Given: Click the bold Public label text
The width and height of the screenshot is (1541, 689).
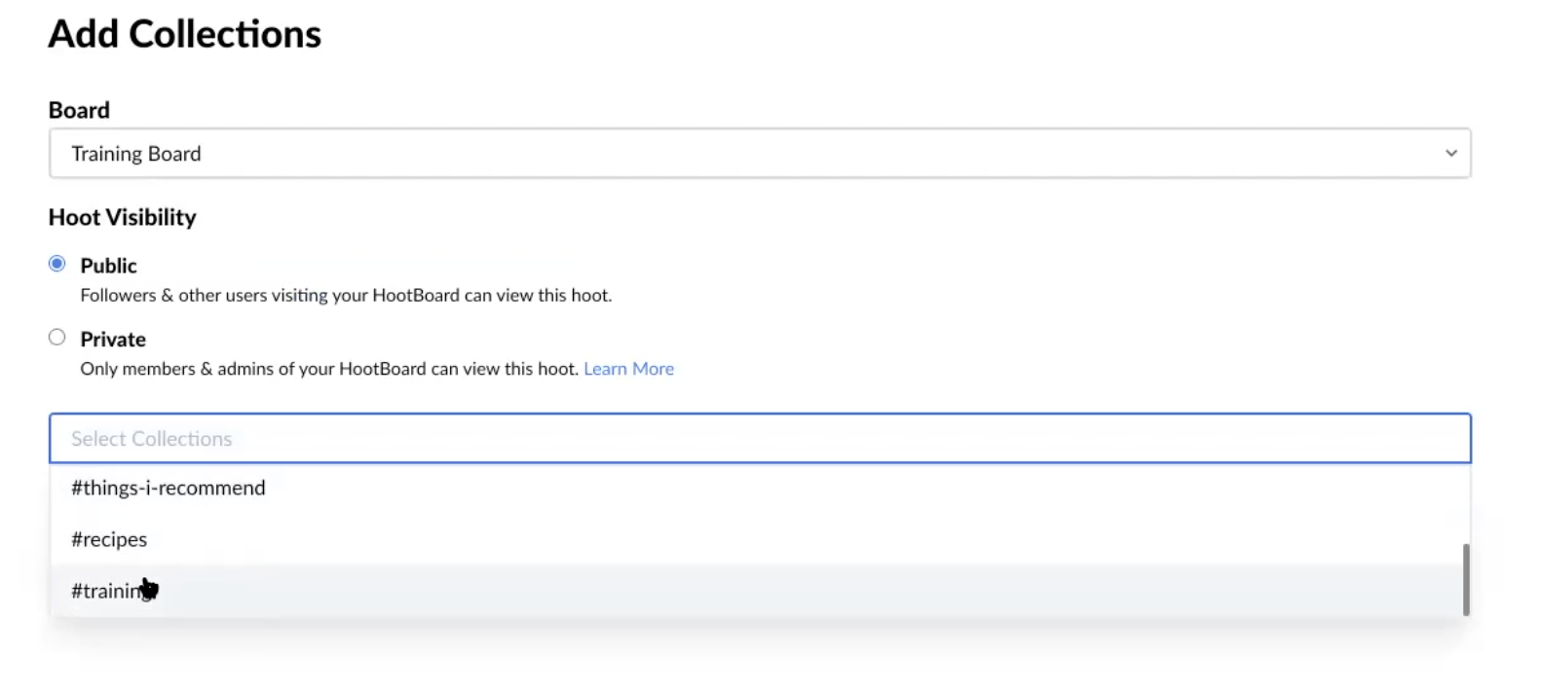Looking at the screenshot, I should tap(108, 266).
